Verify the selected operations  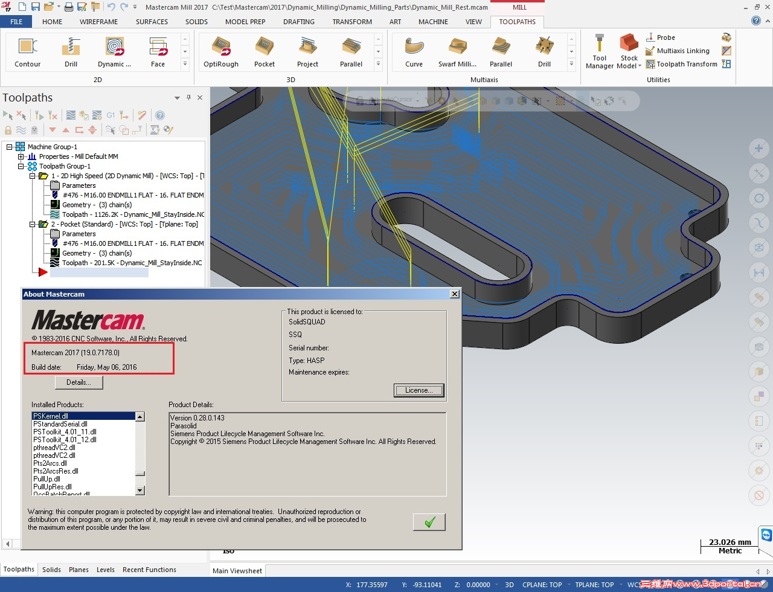point(84,115)
